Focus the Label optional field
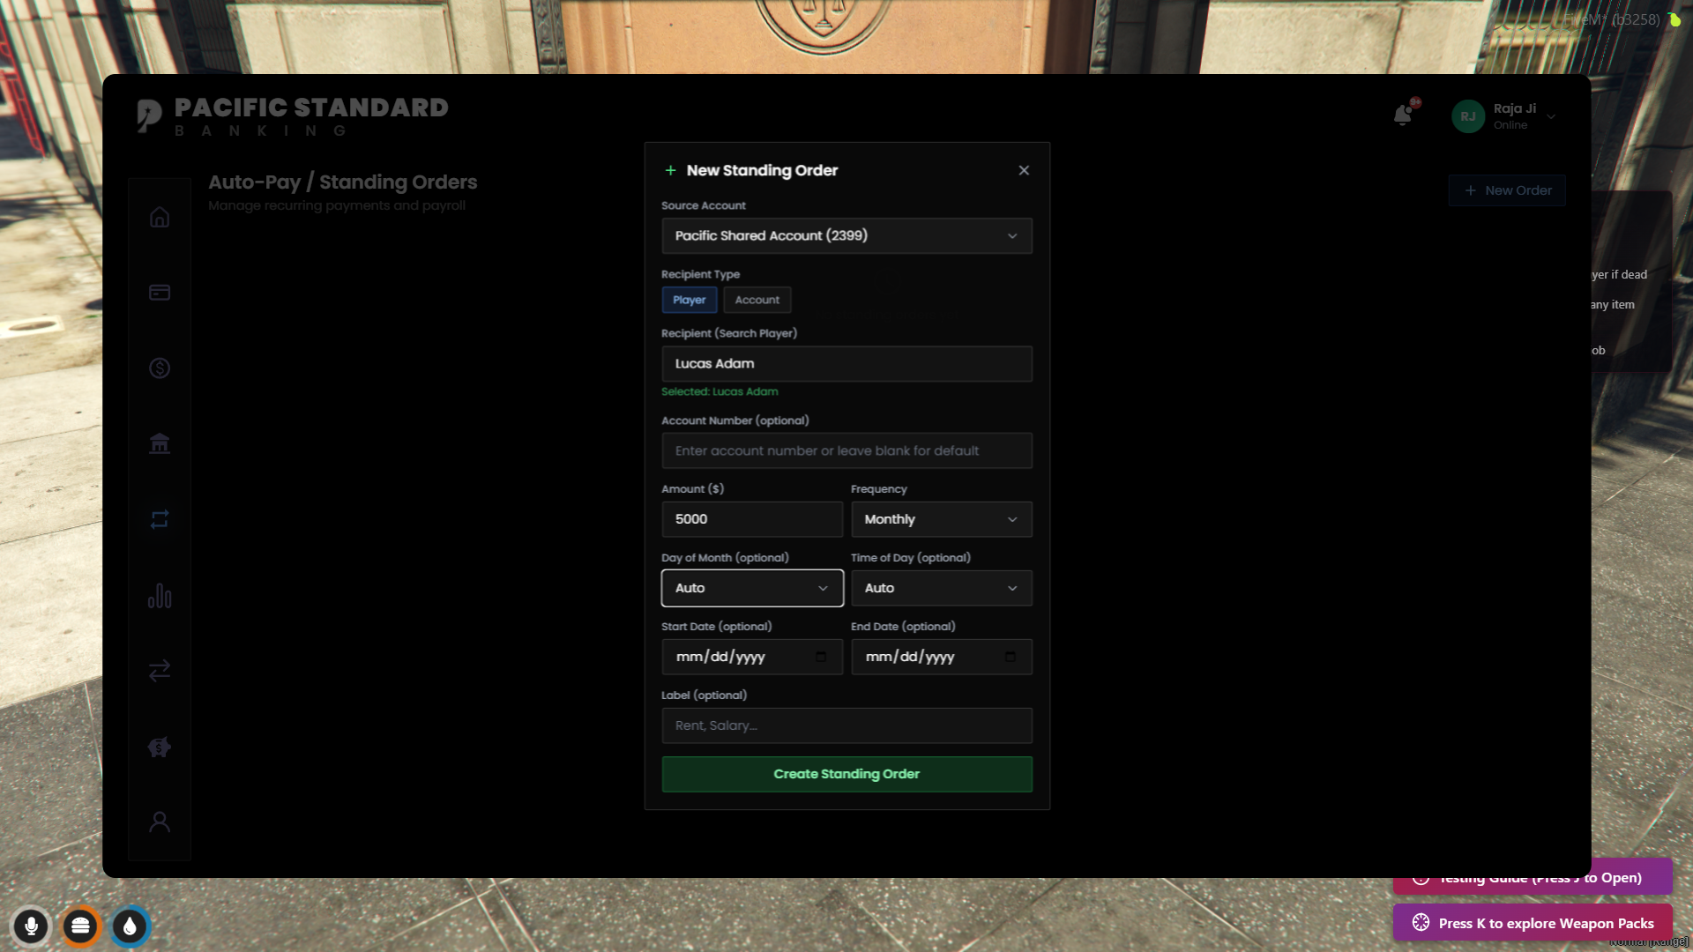 [x=846, y=725]
